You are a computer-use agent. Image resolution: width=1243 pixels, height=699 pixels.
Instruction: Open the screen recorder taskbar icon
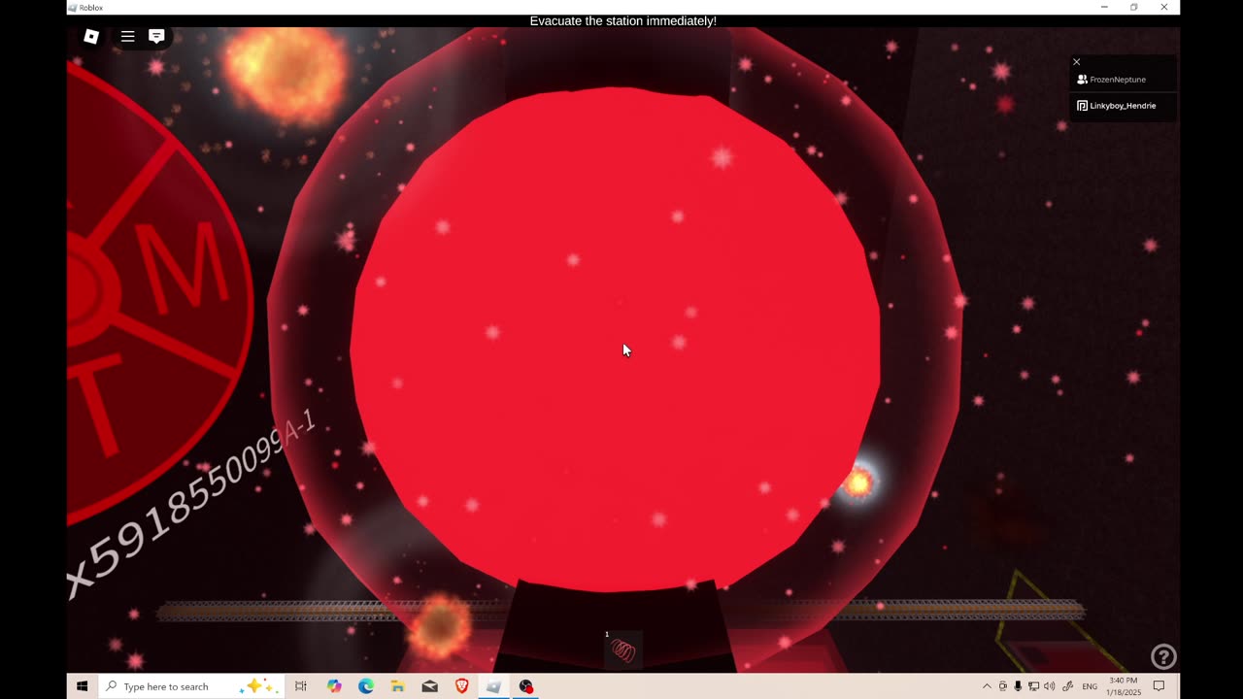[526, 686]
